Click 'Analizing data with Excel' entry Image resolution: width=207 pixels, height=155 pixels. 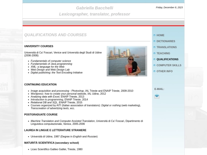(x=57, y=96)
